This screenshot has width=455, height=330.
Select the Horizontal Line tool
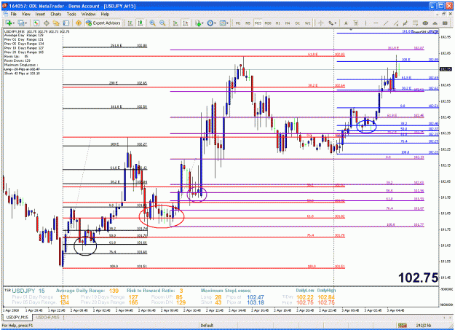(376, 23)
